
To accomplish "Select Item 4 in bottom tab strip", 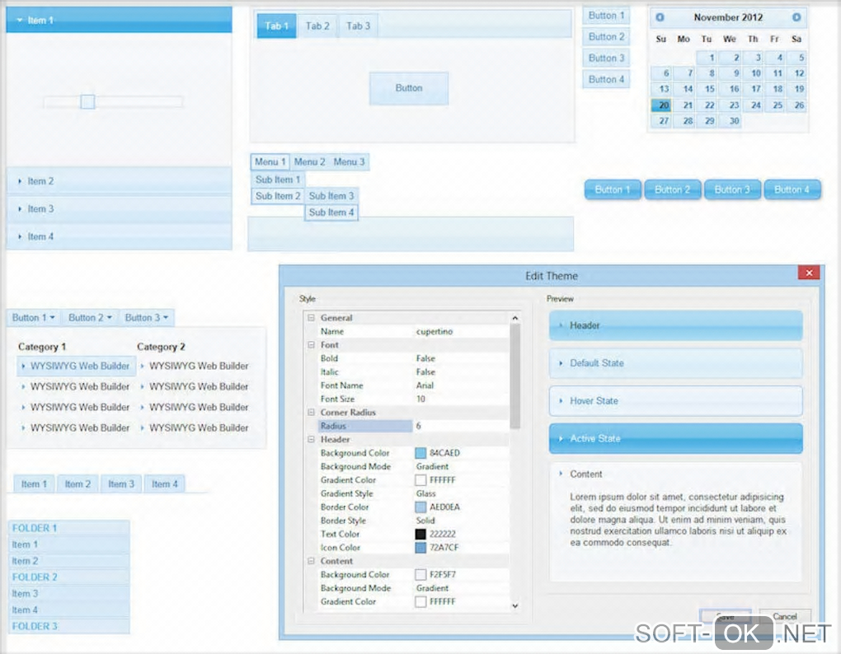I will point(164,484).
